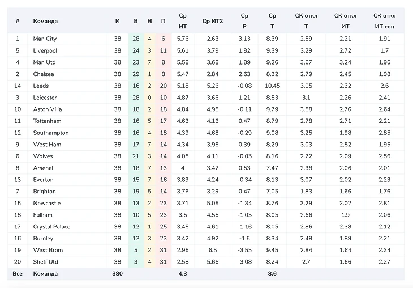Screen dimensions: 413x288
Task: Sort table by Команда column header
Action: point(45,22)
